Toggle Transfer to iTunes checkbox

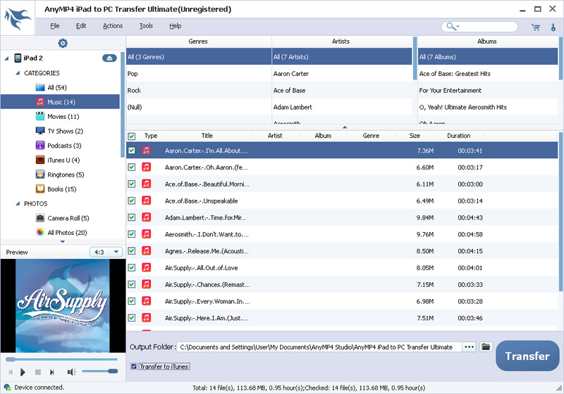134,367
